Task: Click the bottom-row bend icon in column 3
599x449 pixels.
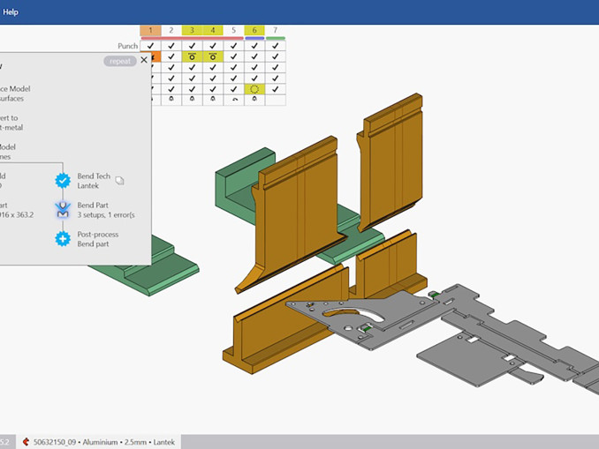Action: click(192, 99)
